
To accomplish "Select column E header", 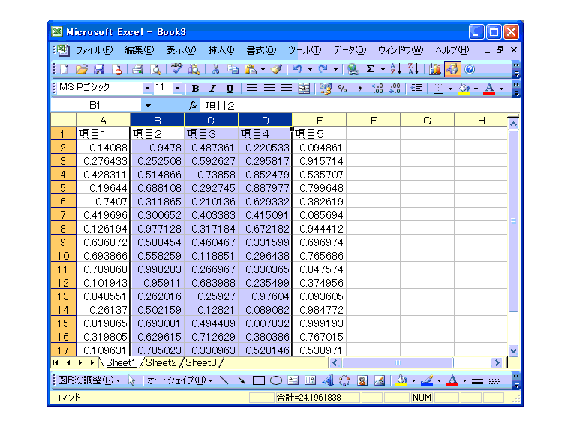I will [x=319, y=121].
